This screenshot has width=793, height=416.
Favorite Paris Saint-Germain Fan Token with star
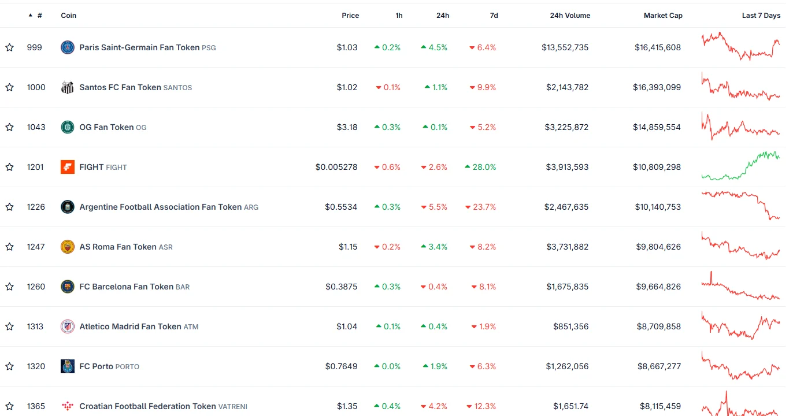tap(9, 47)
